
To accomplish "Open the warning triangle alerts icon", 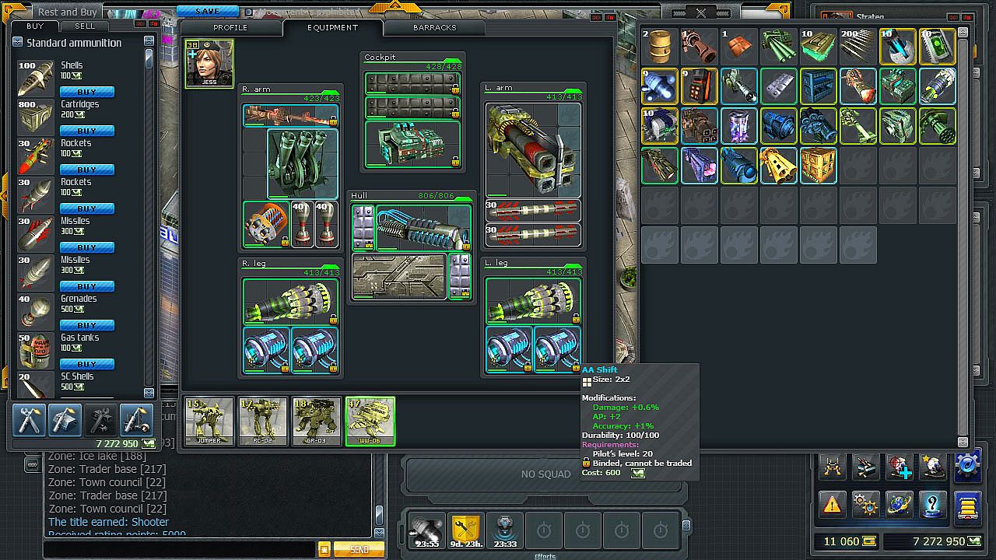I will 833,503.
